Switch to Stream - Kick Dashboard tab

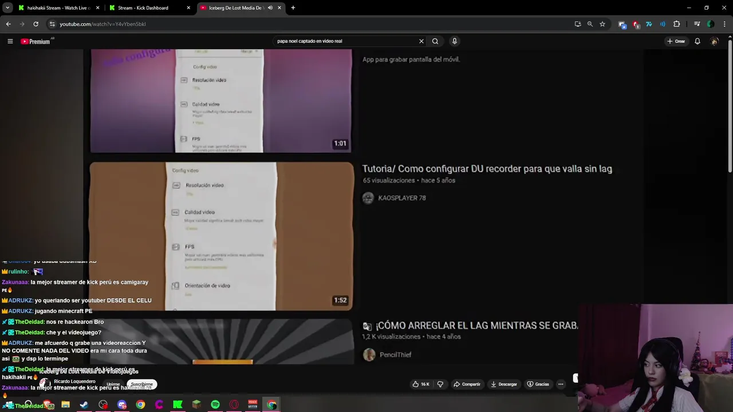(143, 8)
